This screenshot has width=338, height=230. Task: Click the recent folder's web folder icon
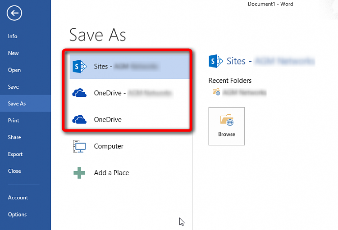pos(216,92)
